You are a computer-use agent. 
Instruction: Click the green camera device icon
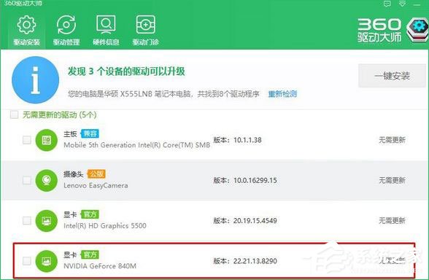click(x=47, y=180)
